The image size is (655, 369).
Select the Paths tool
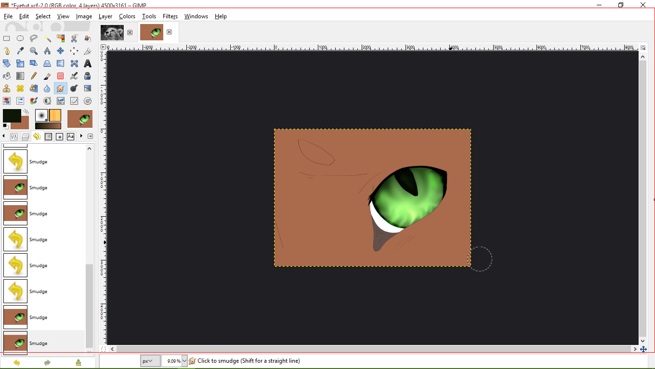click(7, 51)
